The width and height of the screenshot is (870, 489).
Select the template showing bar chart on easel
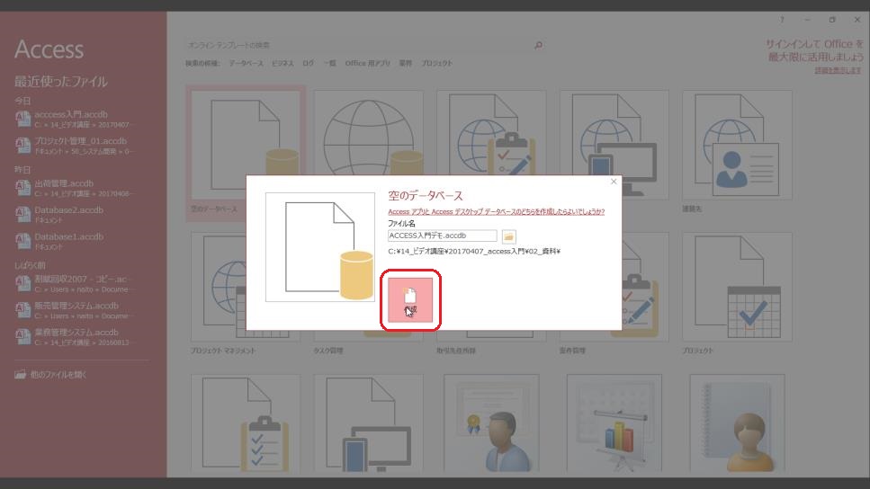pos(614,423)
